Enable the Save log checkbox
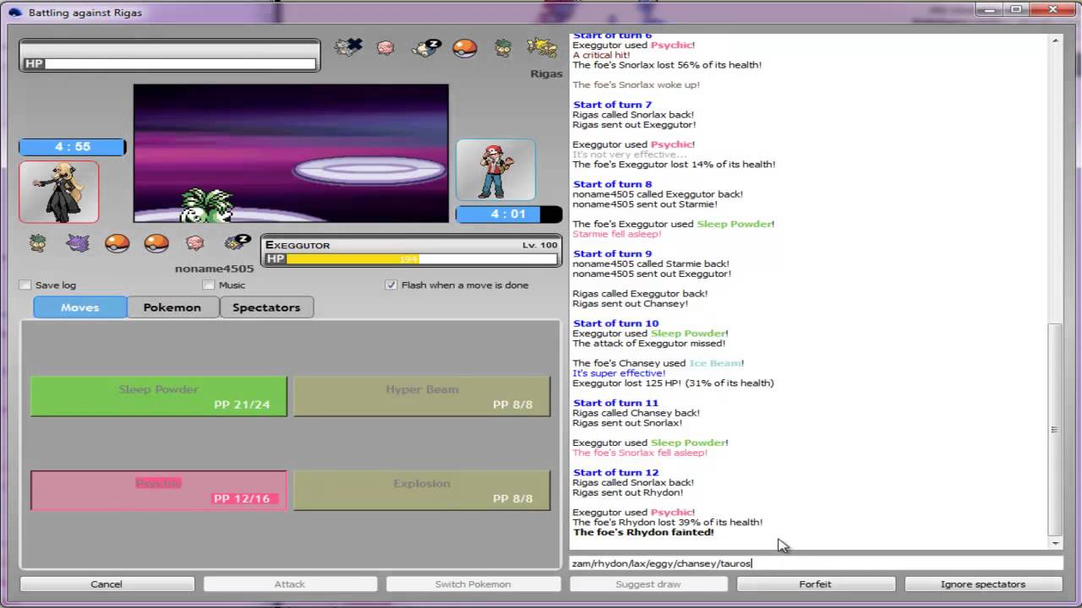 tap(25, 285)
